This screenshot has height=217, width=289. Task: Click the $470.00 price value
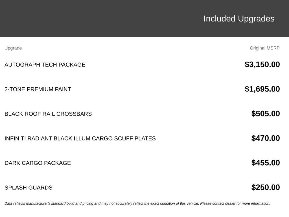click(265, 138)
